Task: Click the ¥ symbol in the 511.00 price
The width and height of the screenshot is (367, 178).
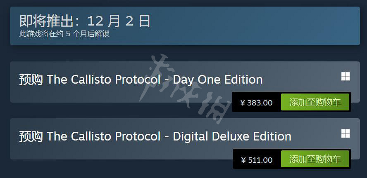Action: (243, 159)
